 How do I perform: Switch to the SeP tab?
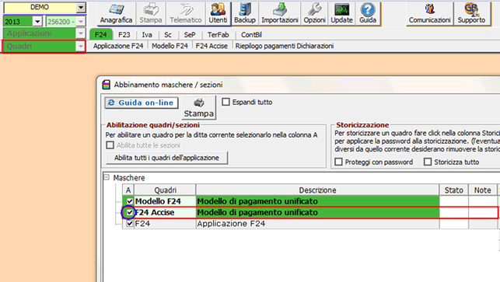pyautogui.click(x=190, y=35)
